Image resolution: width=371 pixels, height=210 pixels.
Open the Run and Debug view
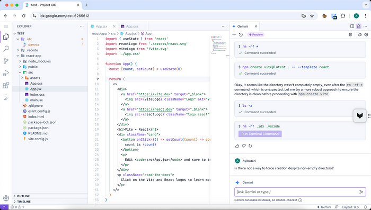pos(6,73)
